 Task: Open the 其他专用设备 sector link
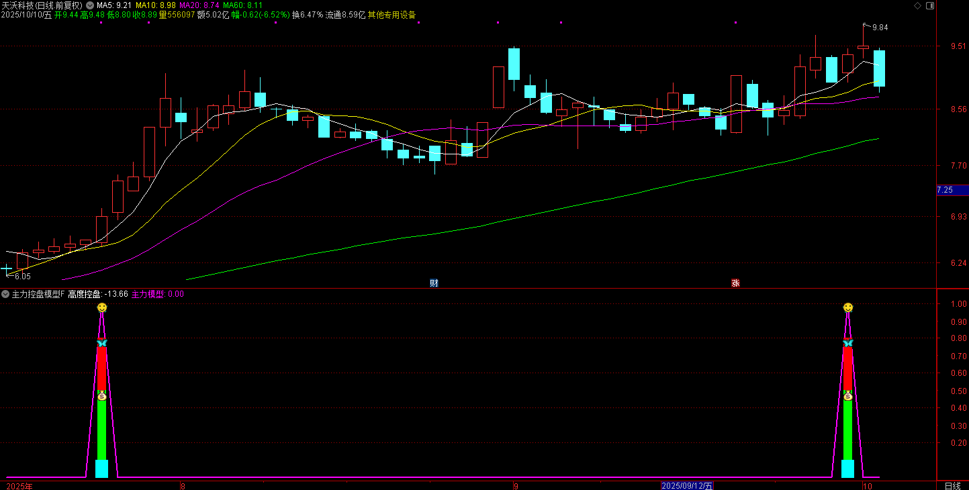[x=391, y=15]
